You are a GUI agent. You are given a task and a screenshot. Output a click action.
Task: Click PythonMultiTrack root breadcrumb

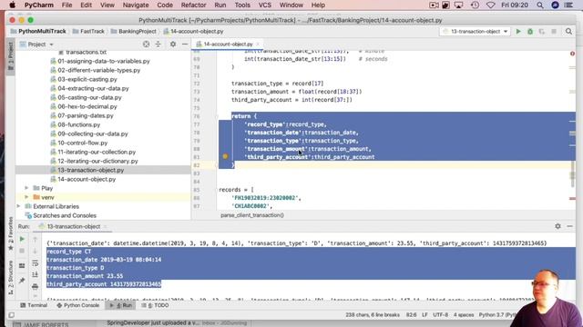click(38, 32)
